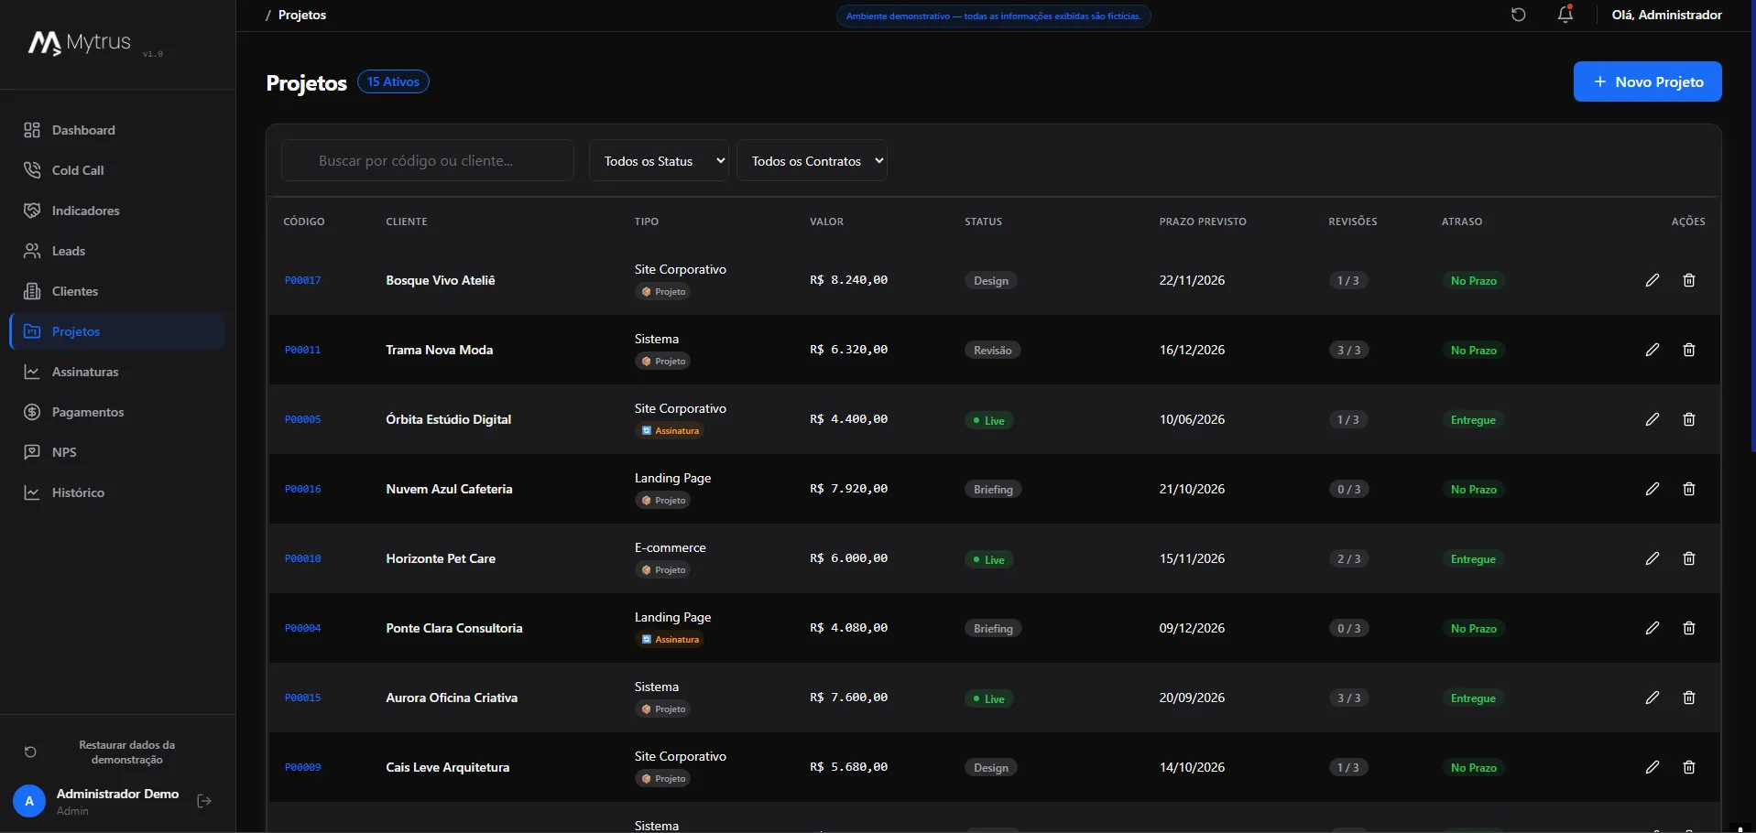The height and width of the screenshot is (833, 1756).
Task: Select Projetos in sidebar
Action: pyautogui.click(x=117, y=331)
